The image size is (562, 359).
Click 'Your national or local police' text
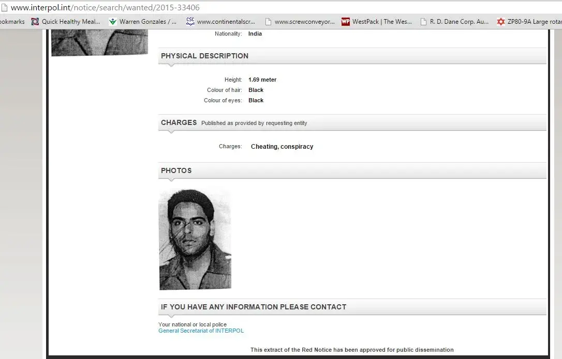click(x=193, y=324)
